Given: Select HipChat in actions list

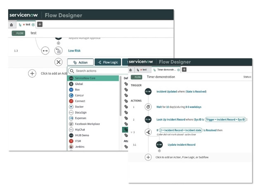Looking at the screenshot, I should pyautogui.click(x=93, y=130).
